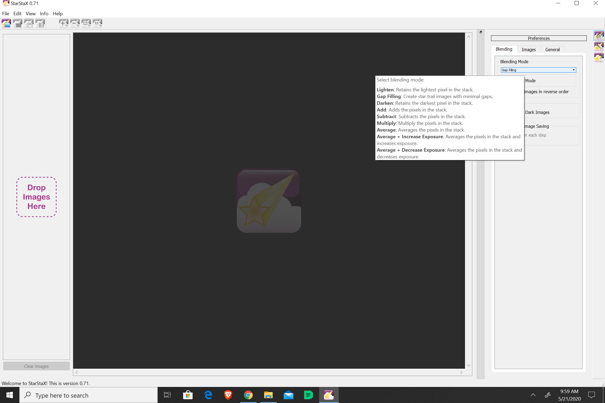Select the question mark help icon in sidebar
Screen dimensions: 605x403
point(599,57)
